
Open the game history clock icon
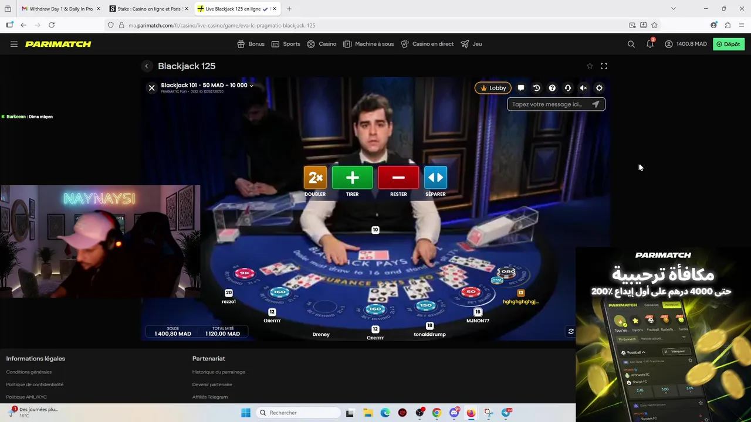pos(536,88)
